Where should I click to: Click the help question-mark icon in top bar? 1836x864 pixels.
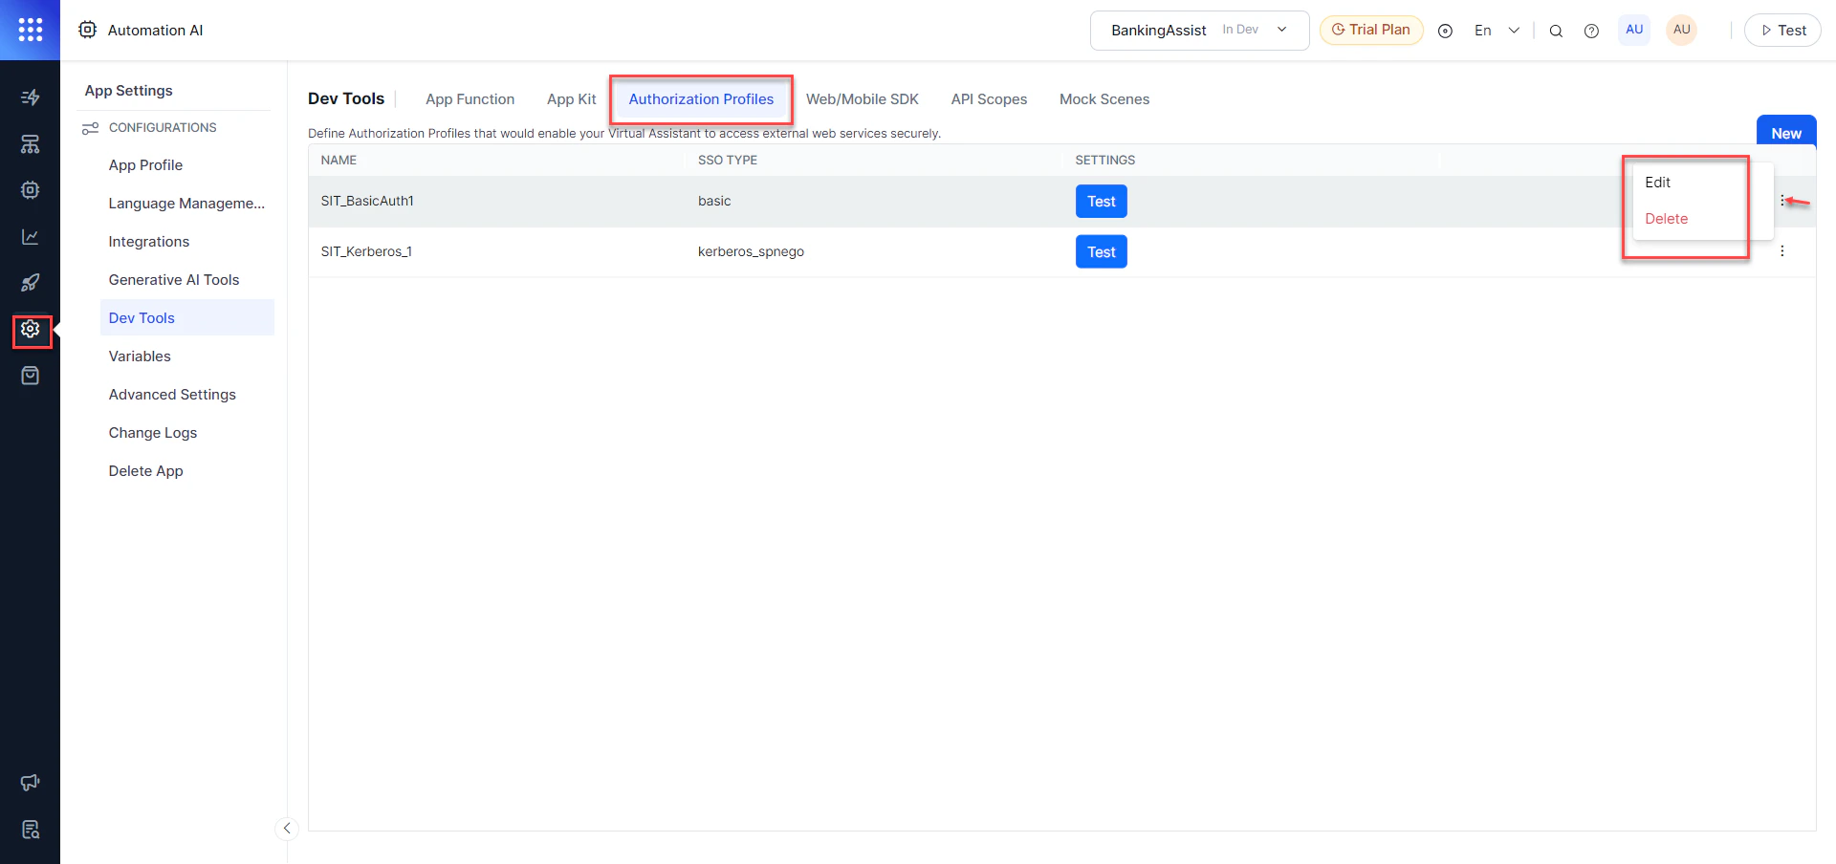point(1592,30)
